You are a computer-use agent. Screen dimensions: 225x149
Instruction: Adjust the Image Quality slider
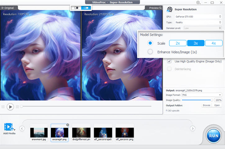(212, 100)
